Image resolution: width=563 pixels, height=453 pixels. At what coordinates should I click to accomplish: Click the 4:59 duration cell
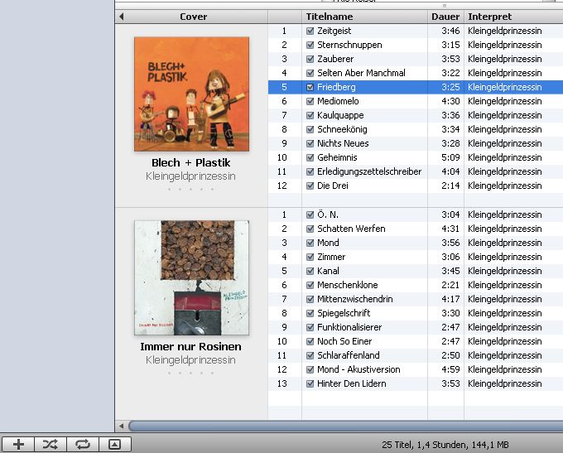click(x=450, y=369)
